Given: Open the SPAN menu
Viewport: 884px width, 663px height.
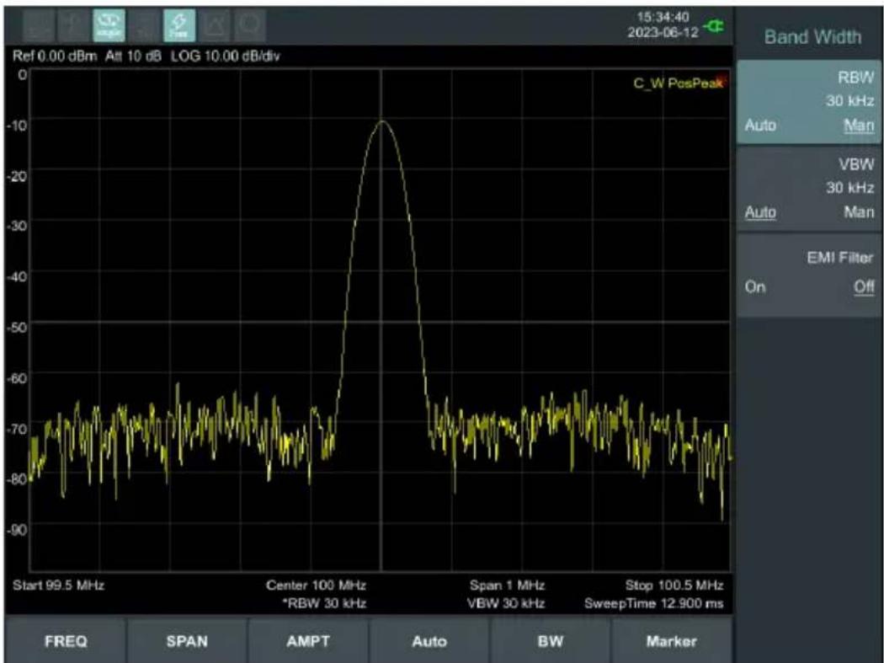Looking at the screenshot, I should coord(187,641).
